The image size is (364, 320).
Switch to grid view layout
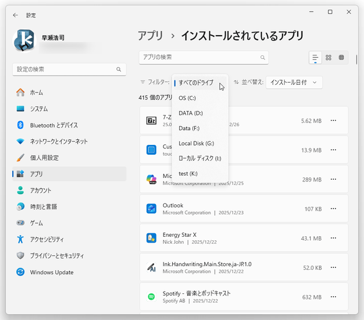click(x=328, y=58)
